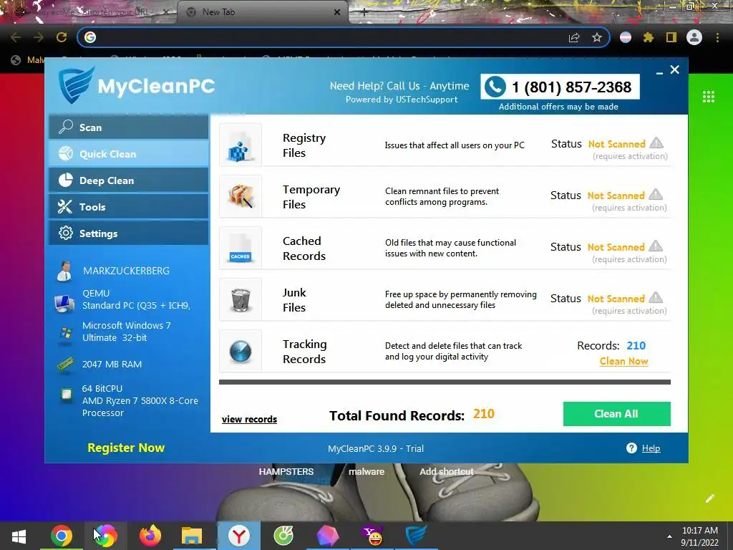Show hidden system tray icons

pos(669,536)
